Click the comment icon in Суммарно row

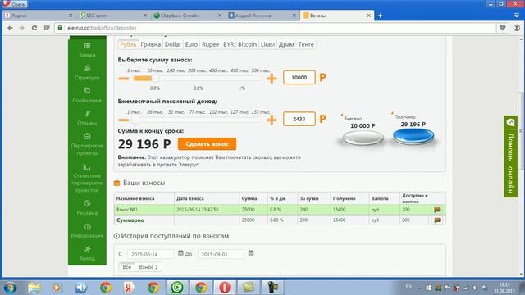(437, 220)
